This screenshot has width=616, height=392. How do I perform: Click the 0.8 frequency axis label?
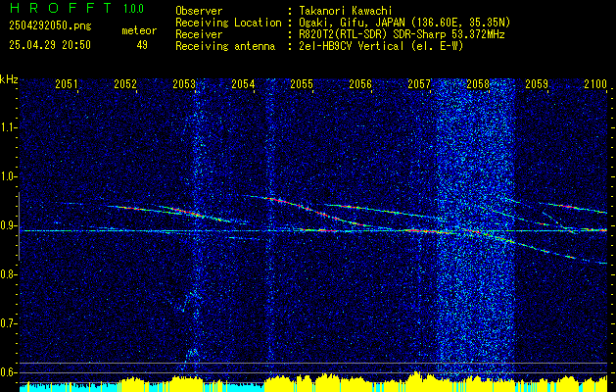point(9,274)
